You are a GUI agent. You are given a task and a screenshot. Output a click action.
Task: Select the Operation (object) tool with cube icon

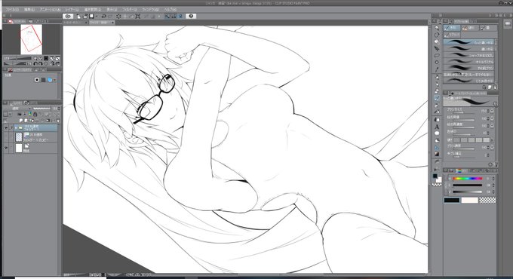[x=437, y=42]
